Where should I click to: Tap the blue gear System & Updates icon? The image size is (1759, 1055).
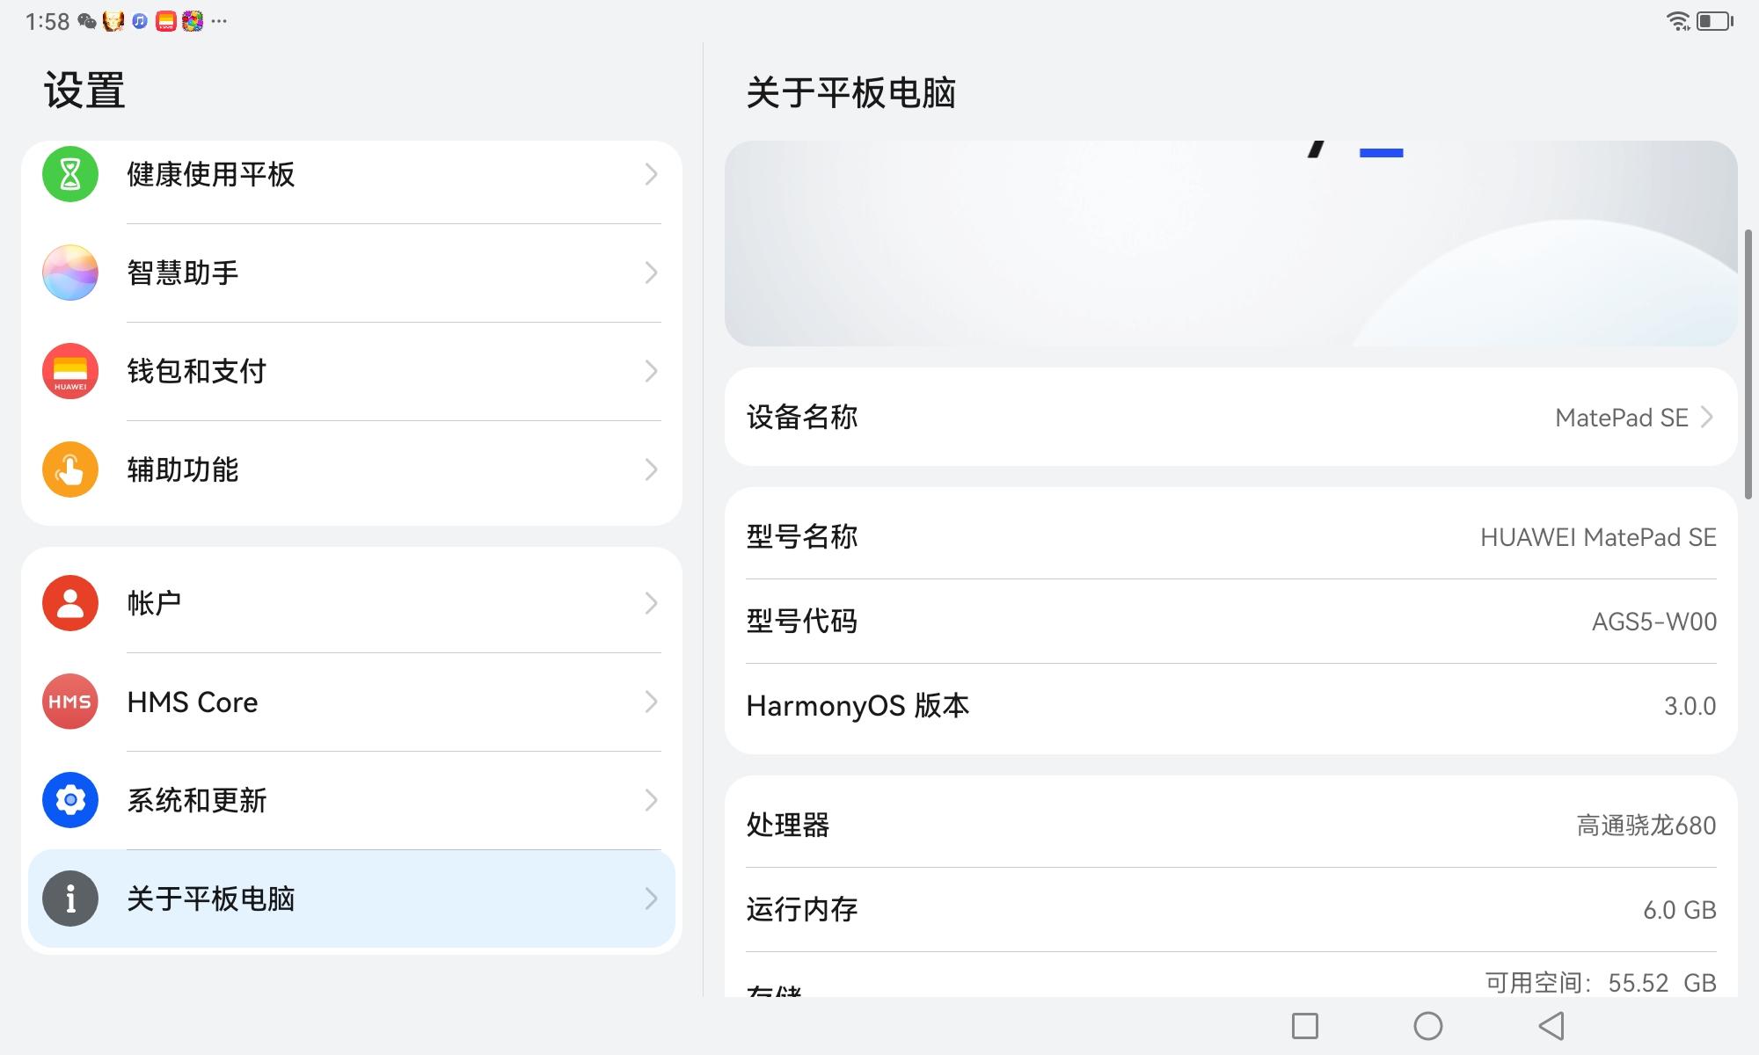click(70, 800)
